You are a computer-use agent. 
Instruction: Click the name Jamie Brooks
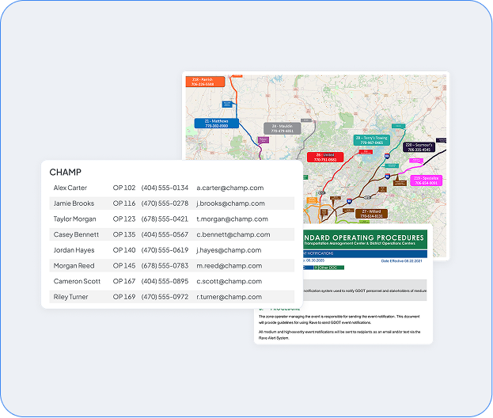74,203
